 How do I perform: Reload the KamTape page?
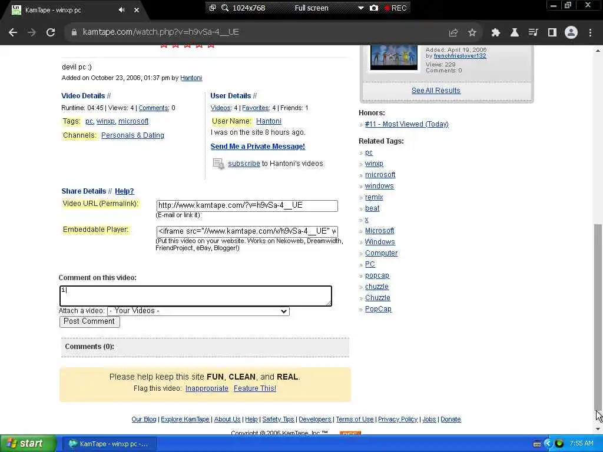pyautogui.click(x=51, y=33)
